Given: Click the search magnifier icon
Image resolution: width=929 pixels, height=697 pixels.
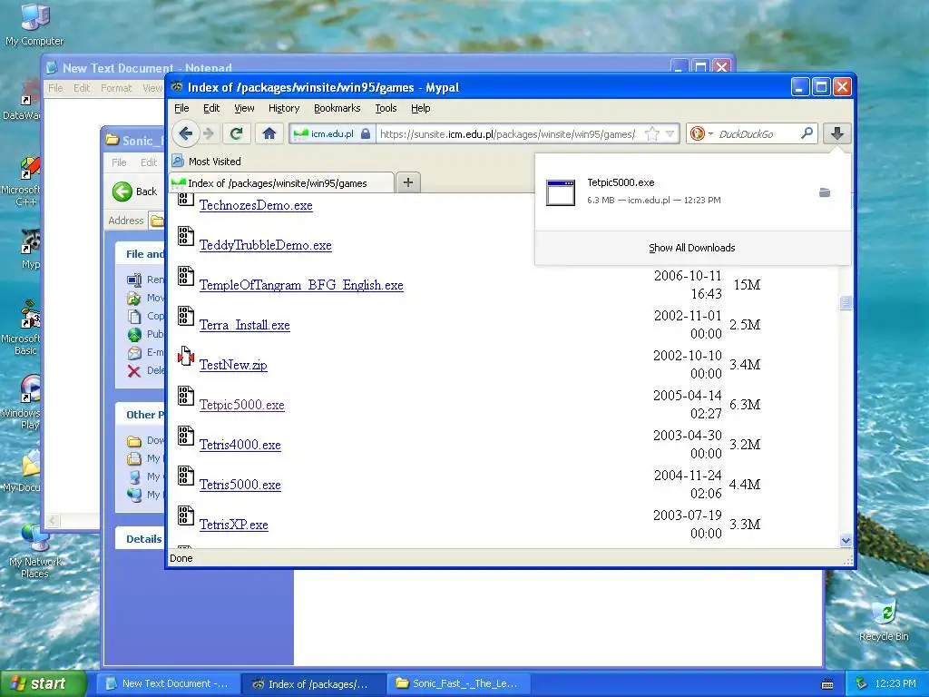Looking at the screenshot, I should point(807,133).
